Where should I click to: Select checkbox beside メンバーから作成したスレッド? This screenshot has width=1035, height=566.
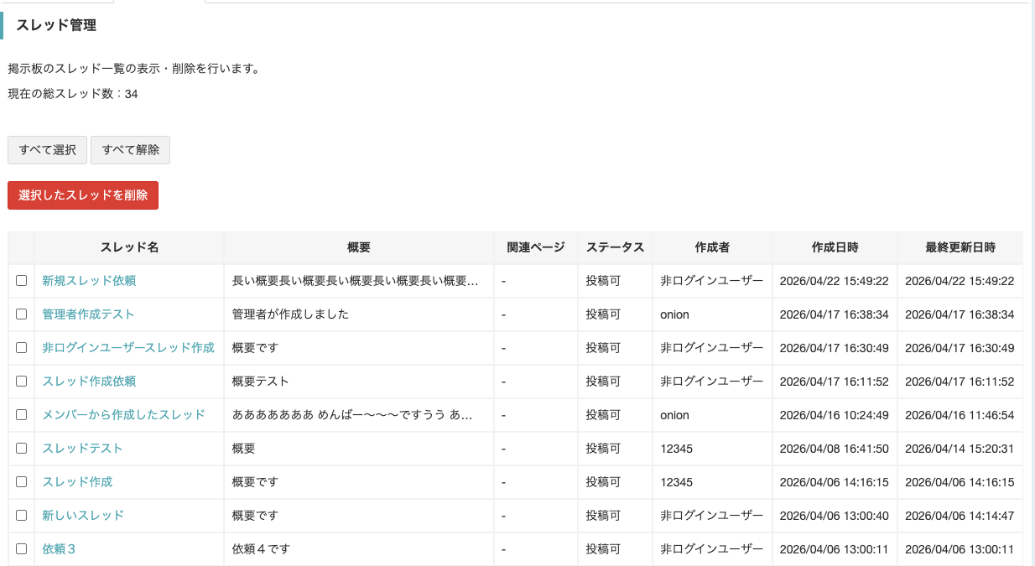pyautogui.click(x=22, y=415)
